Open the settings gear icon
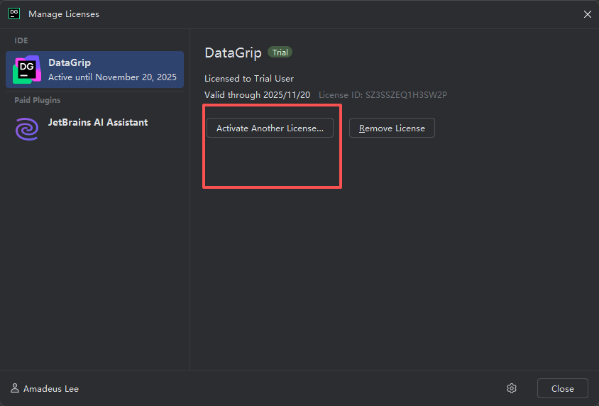The width and height of the screenshot is (599, 406). click(512, 388)
